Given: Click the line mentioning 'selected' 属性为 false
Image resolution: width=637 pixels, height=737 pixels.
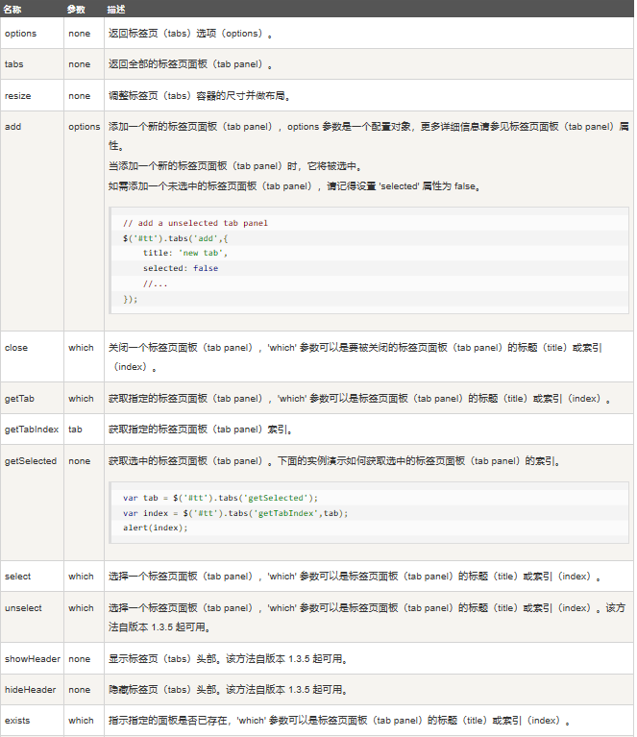Looking at the screenshot, I should 294,185.
